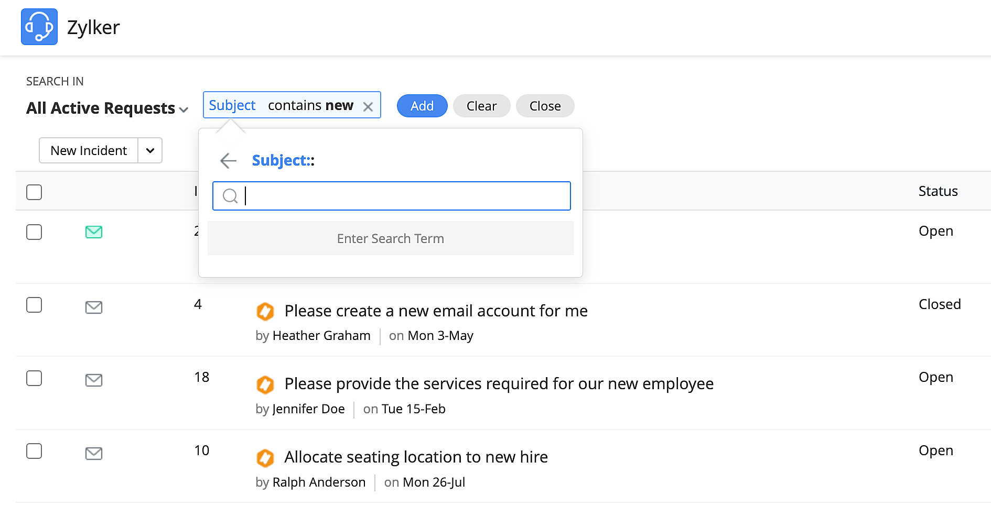The image size is (991, 506).
Task: Click orange priority icon for new email account
Action: tap(265, 311)
